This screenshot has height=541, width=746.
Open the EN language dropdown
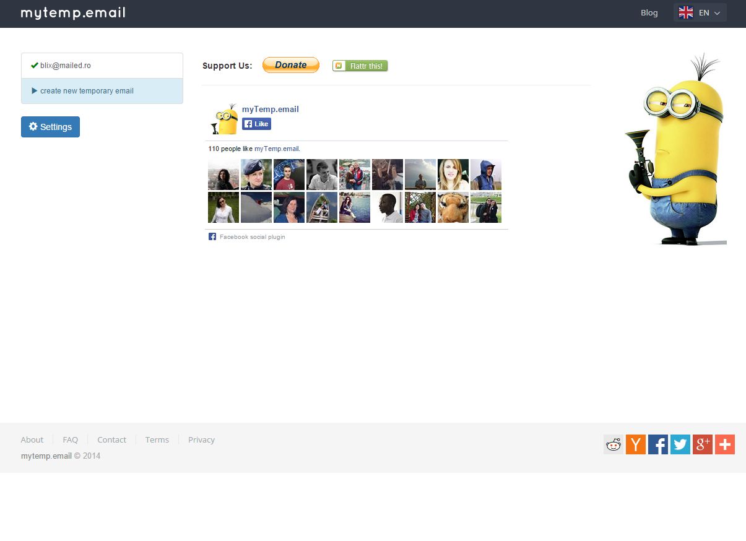pyautogui.click(x=700, y=12)
